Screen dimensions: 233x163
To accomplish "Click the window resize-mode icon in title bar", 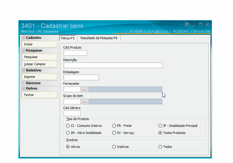I will (x=187, y=25).
